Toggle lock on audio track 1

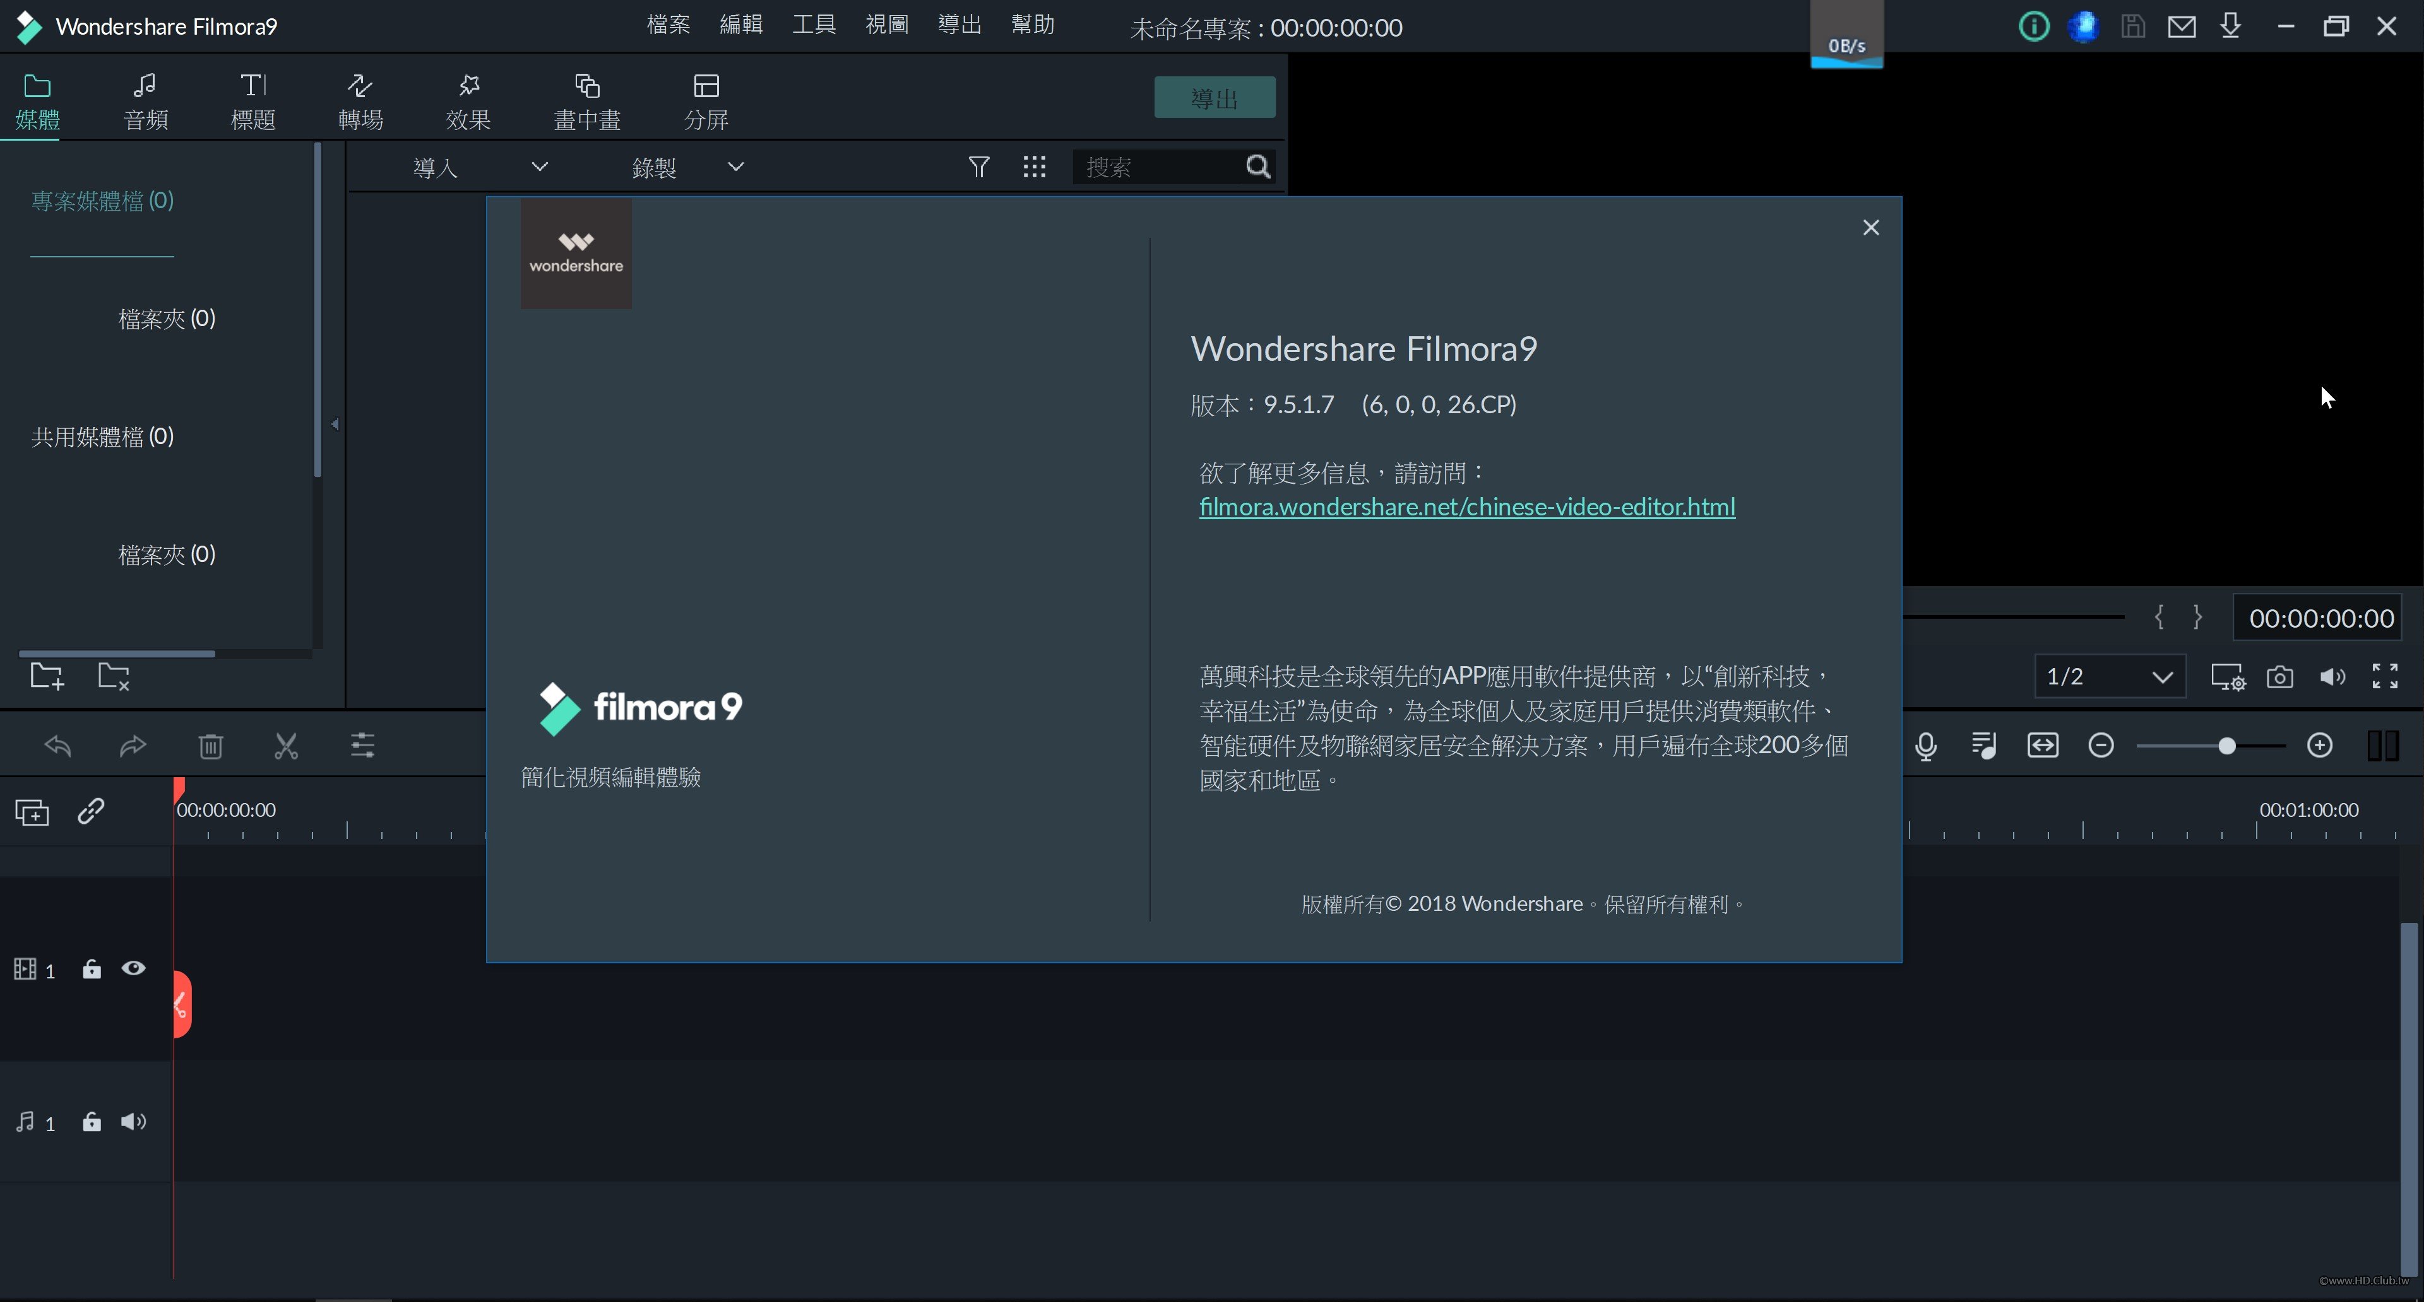point(92,1122)
